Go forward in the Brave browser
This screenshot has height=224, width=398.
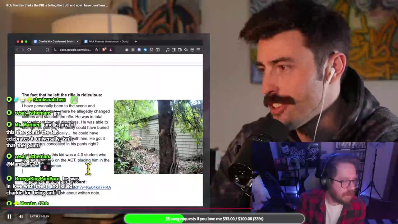[x=23, y=50]
